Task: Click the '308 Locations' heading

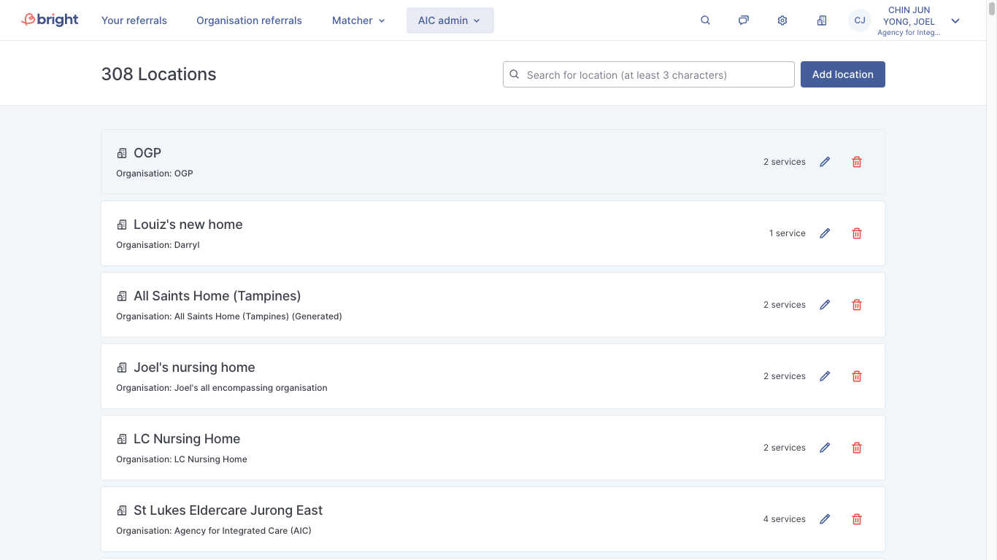Action: click(x=159, y=74)
